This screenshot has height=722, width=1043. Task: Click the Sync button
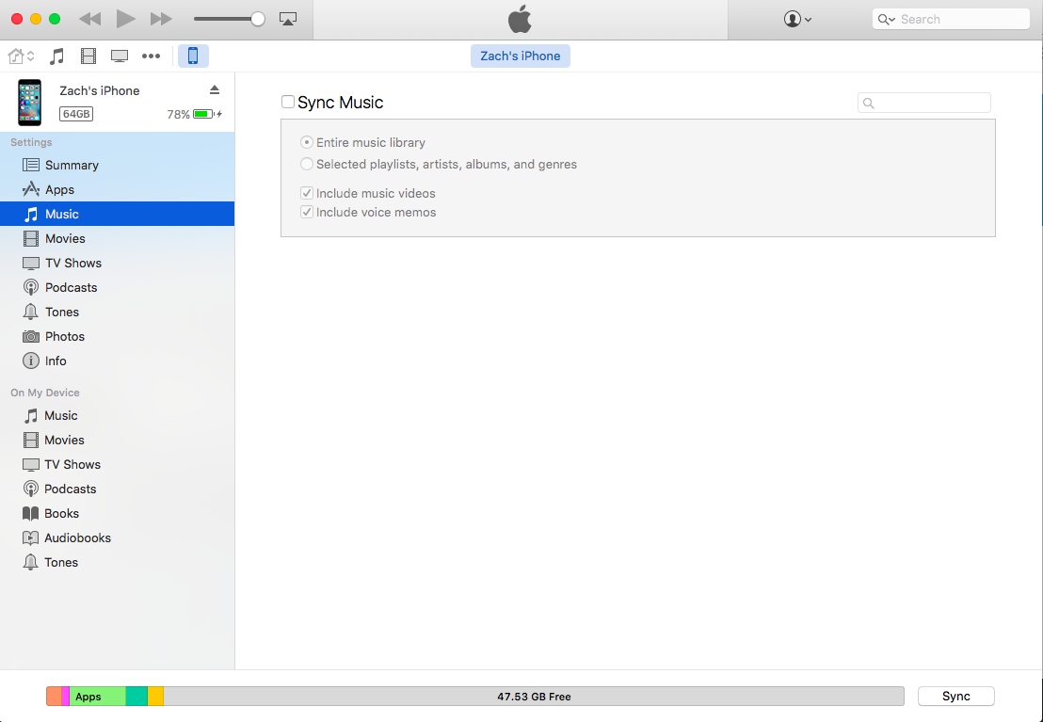pos(955,696)
